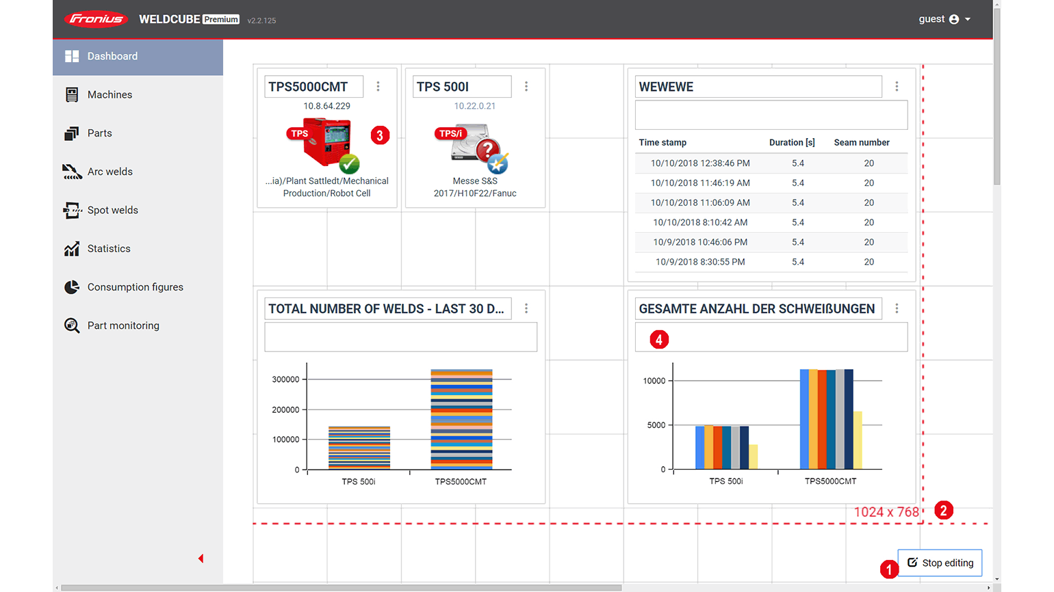This screenshot has width=1054, height=592.
Task: Open the 10.22.0.21 IP address link
Action: pos(474,106)
